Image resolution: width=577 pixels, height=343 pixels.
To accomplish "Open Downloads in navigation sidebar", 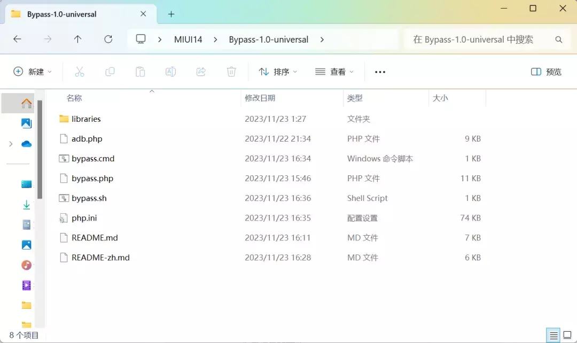I will coord(26,205).
